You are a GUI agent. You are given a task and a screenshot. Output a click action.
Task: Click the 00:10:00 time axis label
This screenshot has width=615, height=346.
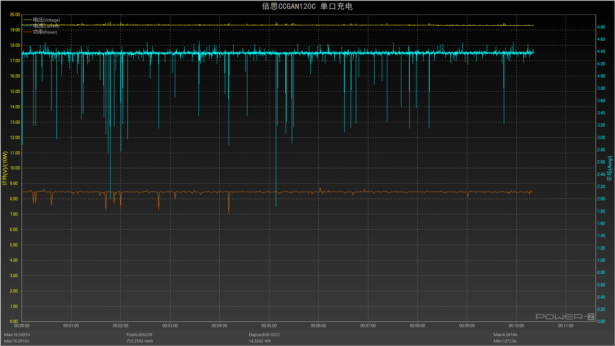point(516,326)
